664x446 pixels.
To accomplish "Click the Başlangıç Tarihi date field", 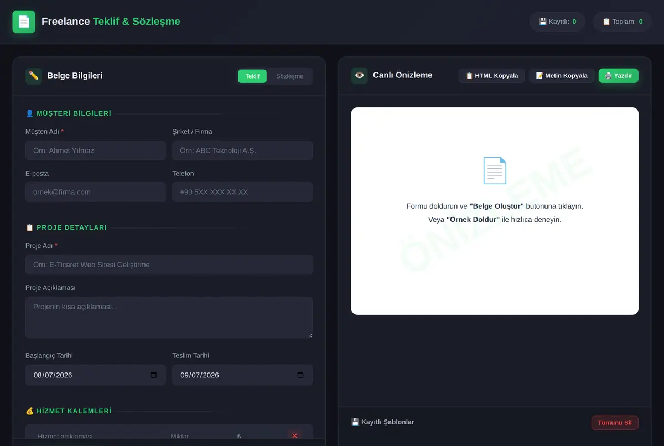I will (x=96, y=375).
